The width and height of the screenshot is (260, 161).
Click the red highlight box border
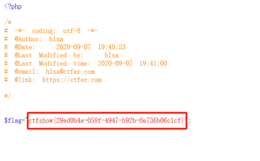pos(107,113)
